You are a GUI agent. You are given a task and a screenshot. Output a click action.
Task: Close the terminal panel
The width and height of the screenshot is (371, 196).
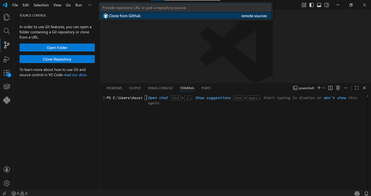pyautogui.click(x=365, y=88)
